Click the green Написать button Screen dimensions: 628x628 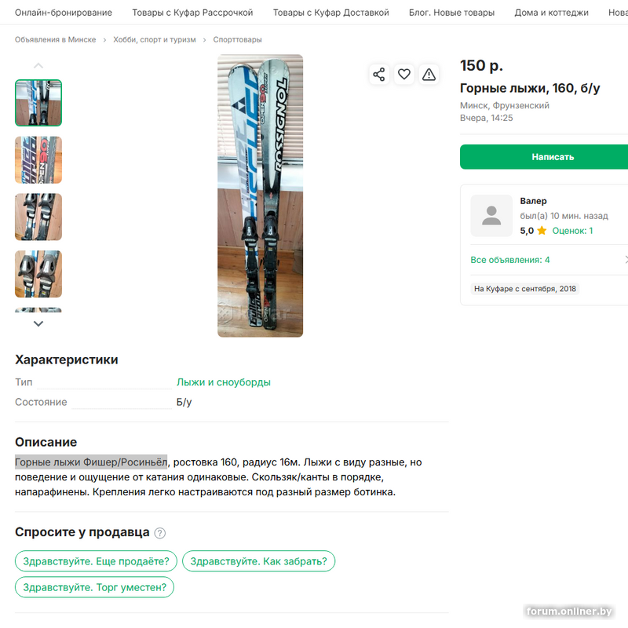[544, 156]
